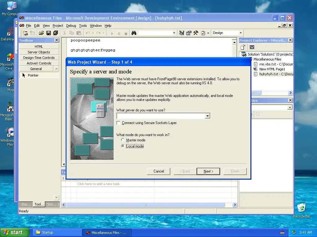The image size is (317, 237).
Task: Click the Redo arrow icon
Action: [98, 33]
